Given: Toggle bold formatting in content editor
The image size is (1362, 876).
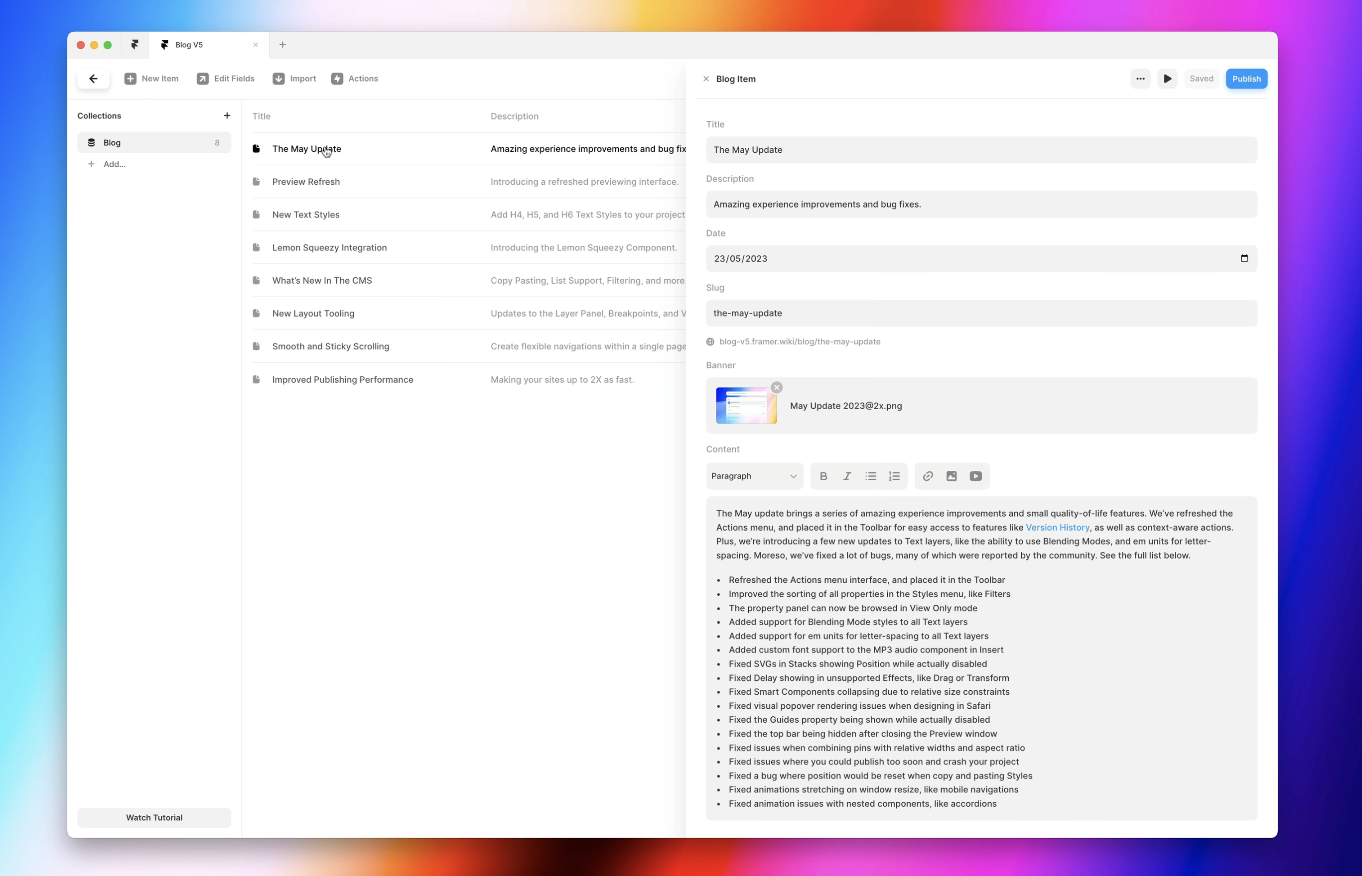Looking at the screenshot, I should [823, 476].
